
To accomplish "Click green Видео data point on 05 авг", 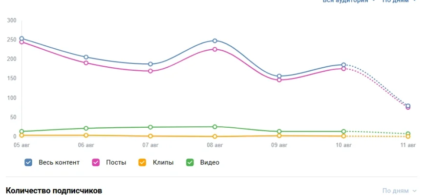I will (21, 131).
